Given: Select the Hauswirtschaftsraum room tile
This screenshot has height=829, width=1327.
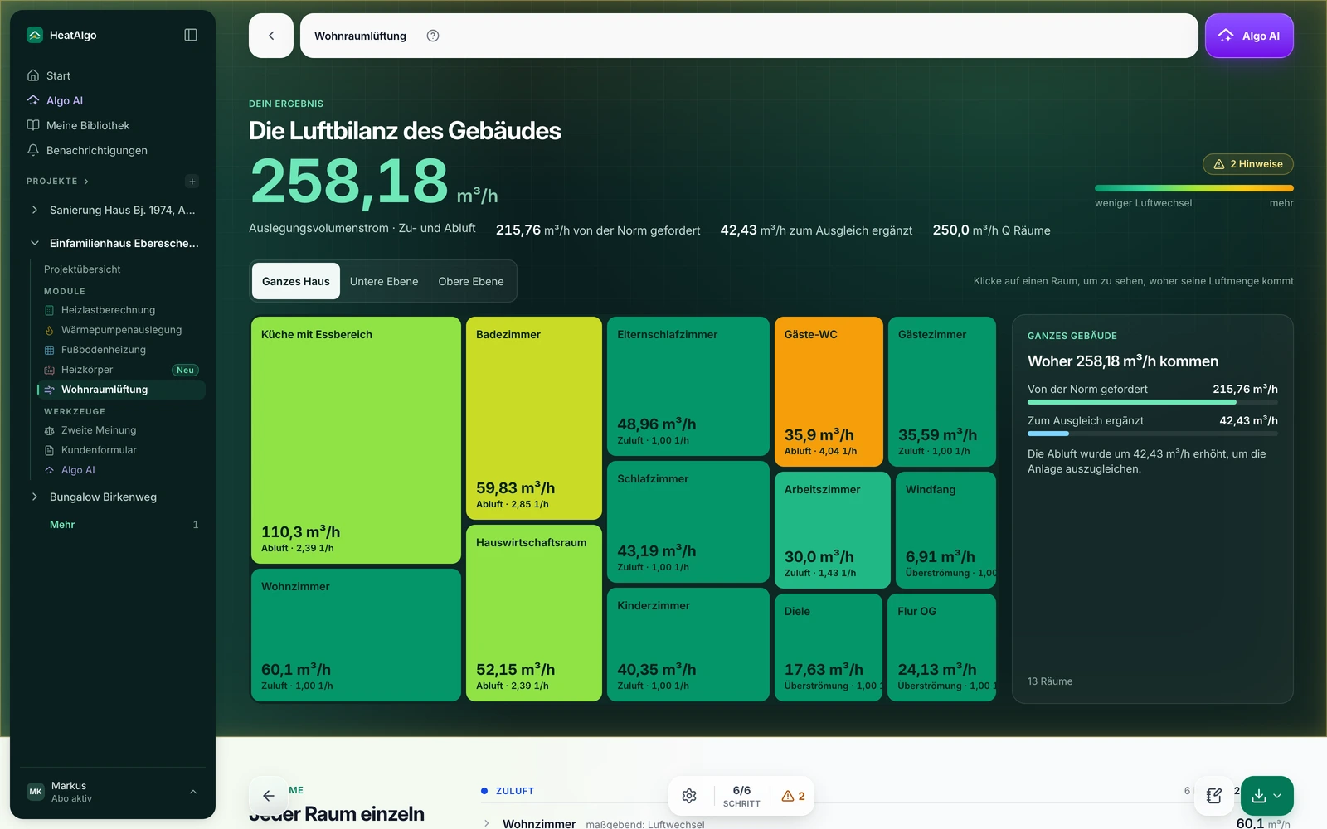Looking at the screenshot, I should pyautogui.click(x=534, y=613).
